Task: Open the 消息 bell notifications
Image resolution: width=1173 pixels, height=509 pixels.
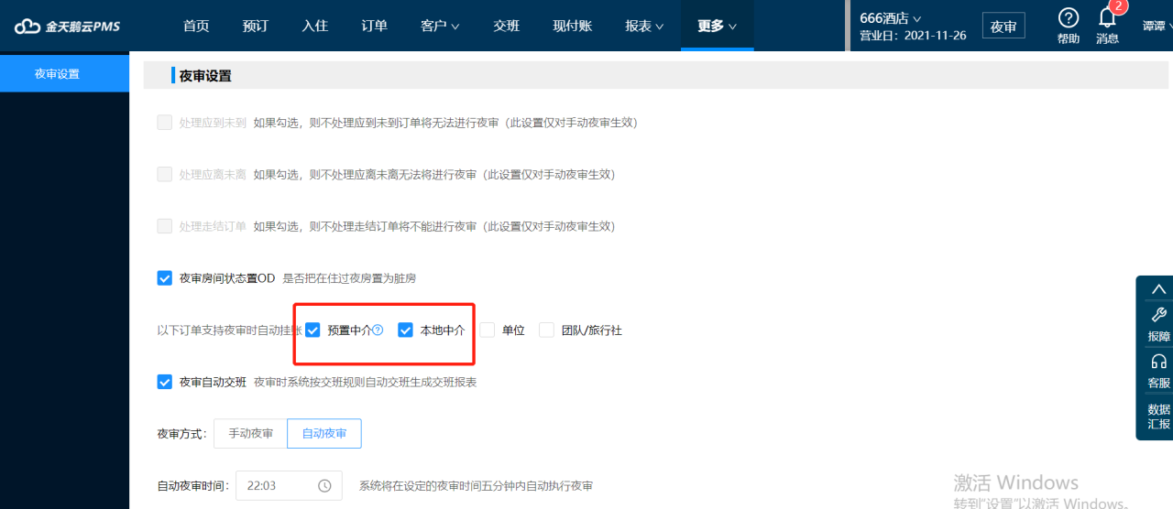Action: tap(1107, 17)
